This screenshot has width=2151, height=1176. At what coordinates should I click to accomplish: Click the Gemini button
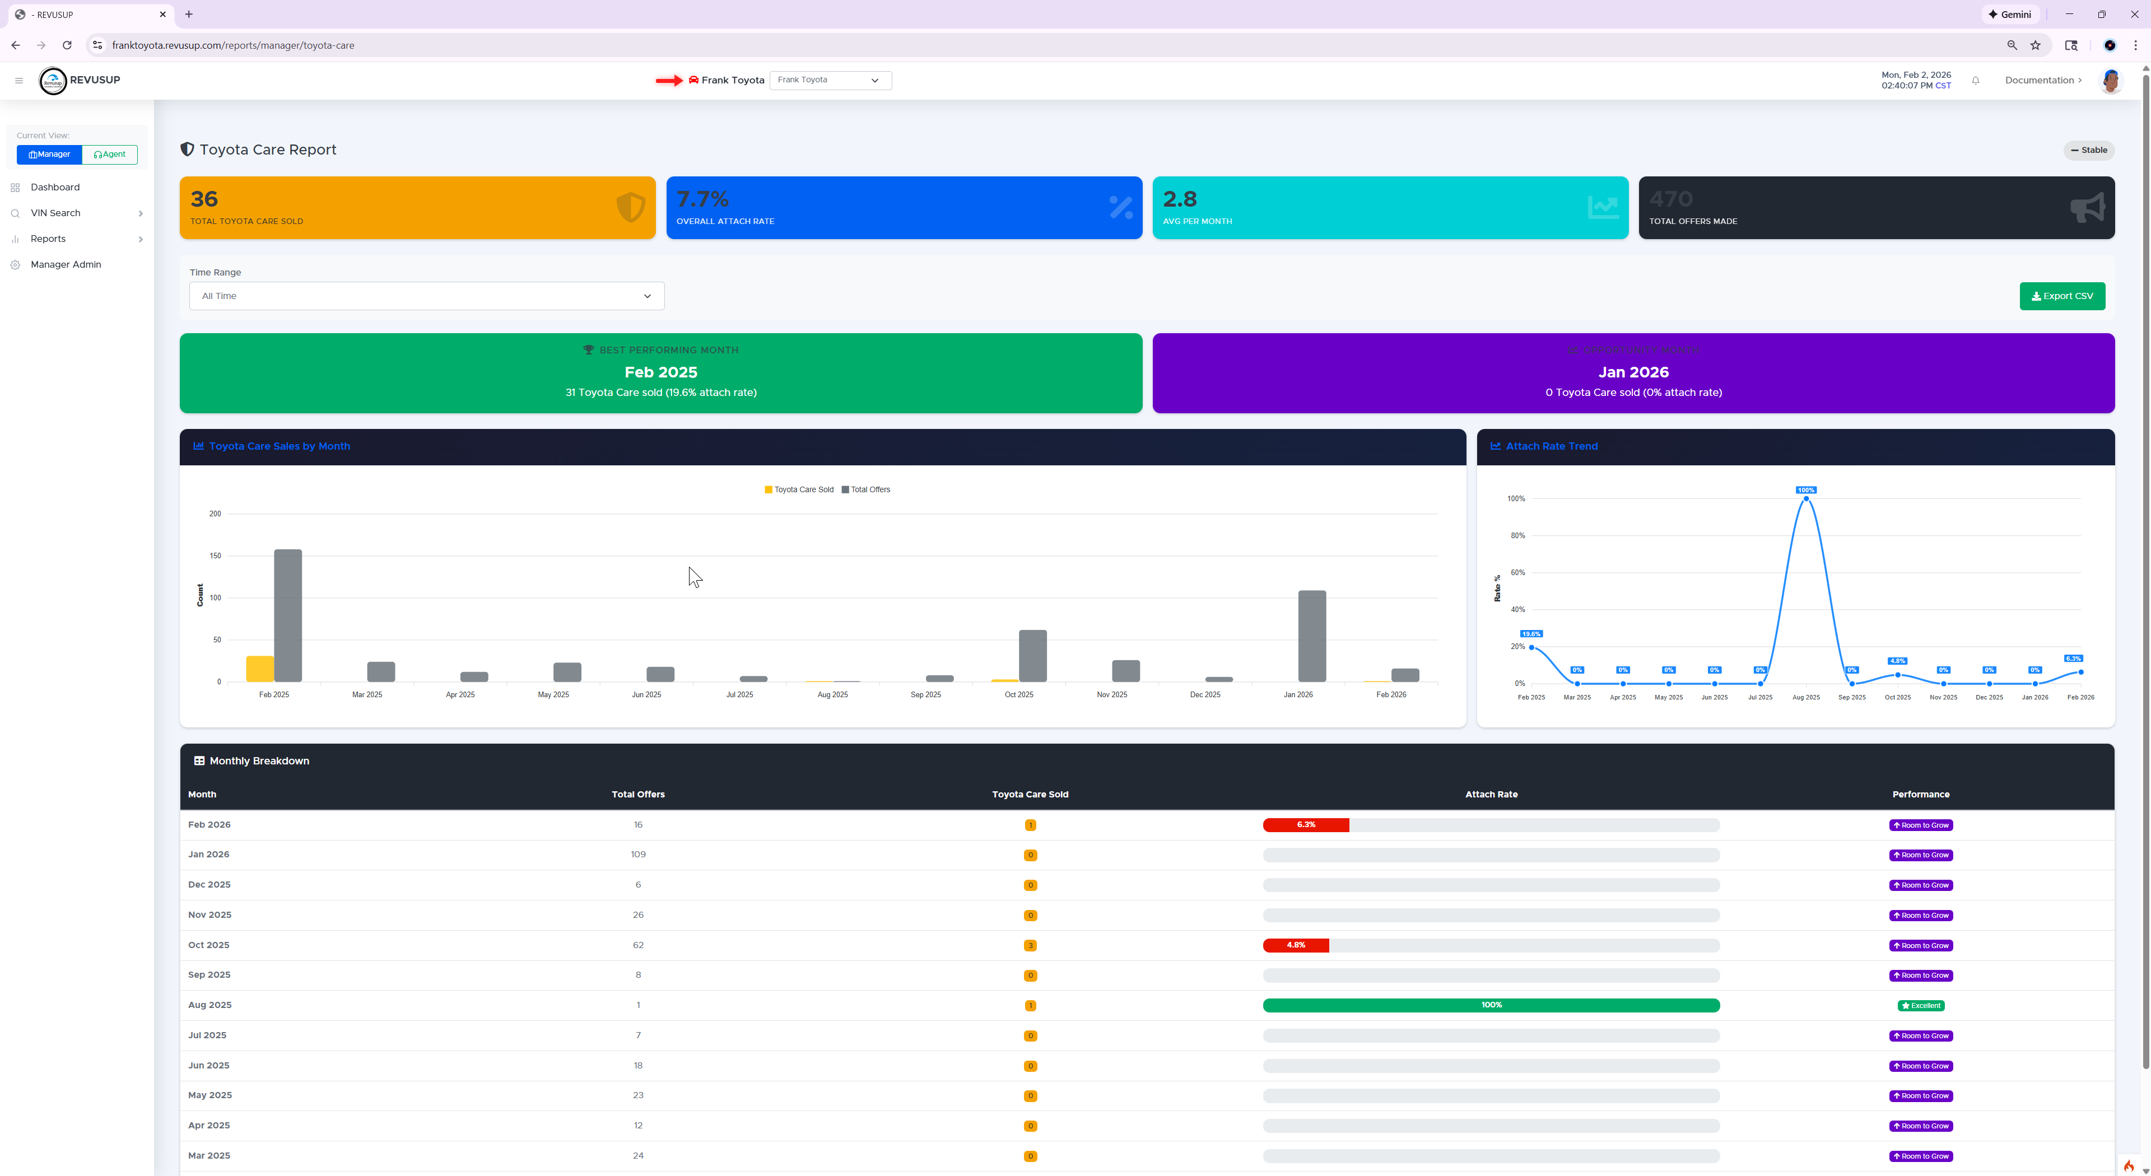tap(2010, 14)
